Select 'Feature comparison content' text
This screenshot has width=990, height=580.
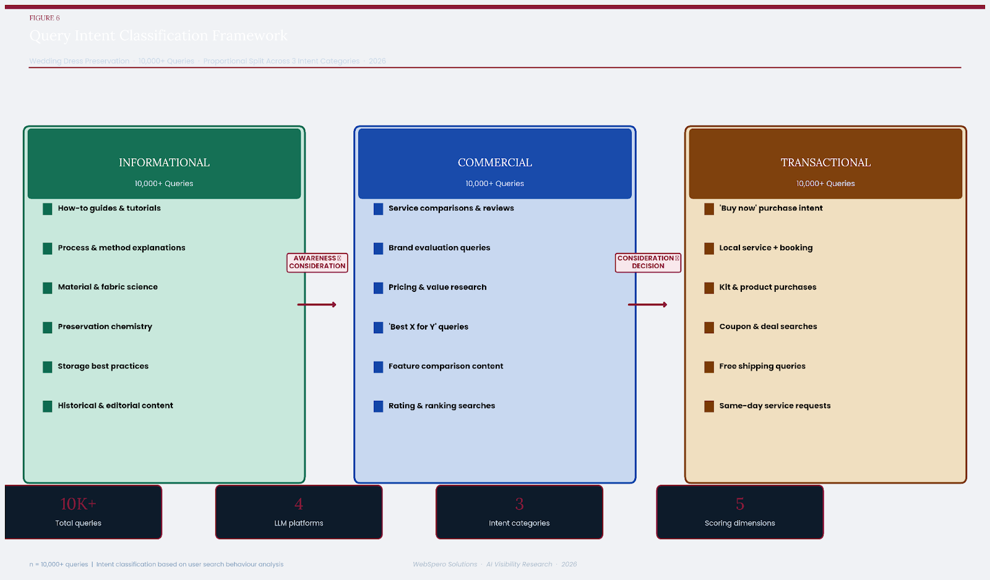coord(446,366)
